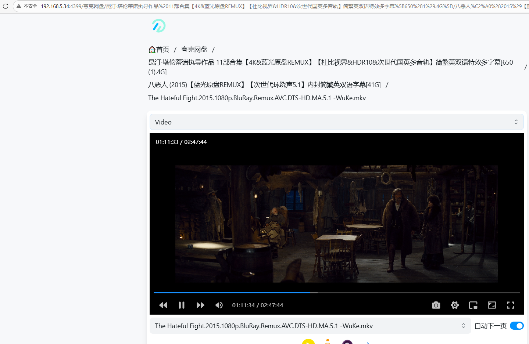Pause the playing video

click(182, 305)
